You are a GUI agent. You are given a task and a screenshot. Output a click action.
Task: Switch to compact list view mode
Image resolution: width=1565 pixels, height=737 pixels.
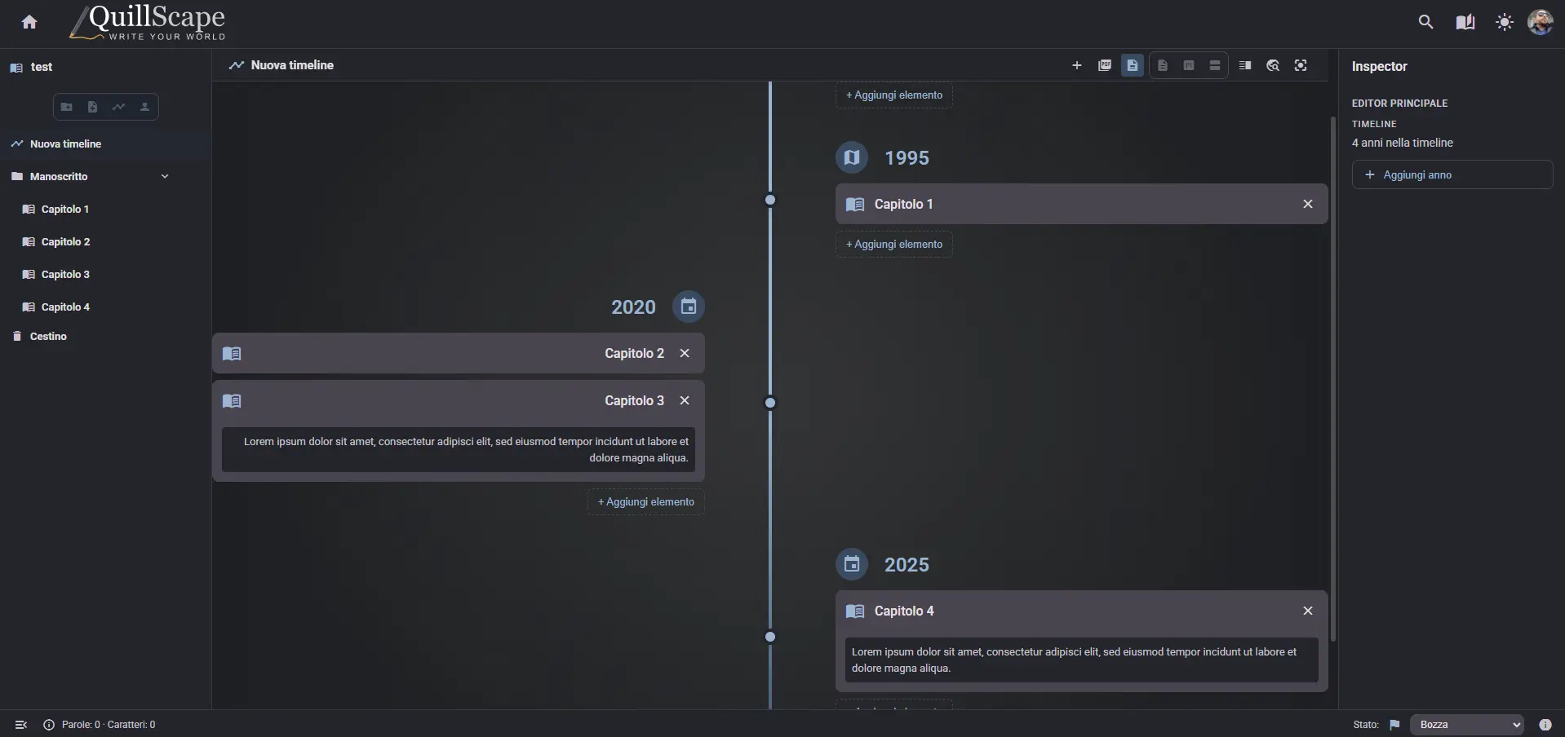pyautogui.click(x=1215, y=65)
